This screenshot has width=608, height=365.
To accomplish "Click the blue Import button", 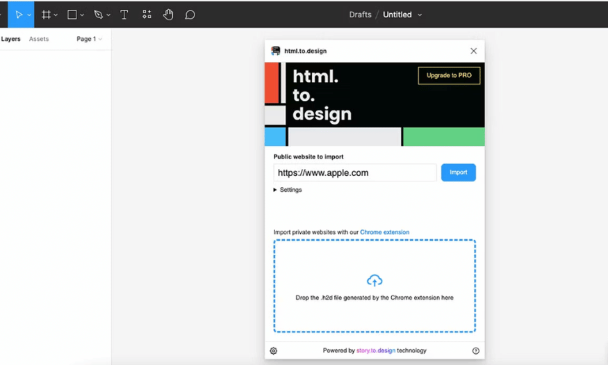I will pyautogui.click(x=459, y=172).
